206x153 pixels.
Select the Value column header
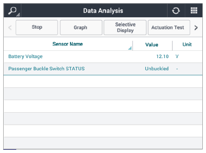click(152, 45)
